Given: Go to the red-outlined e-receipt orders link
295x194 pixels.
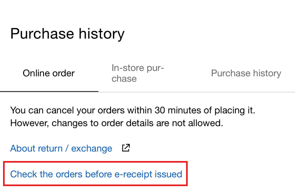Looking at the screenshot, I should [96, 174].
